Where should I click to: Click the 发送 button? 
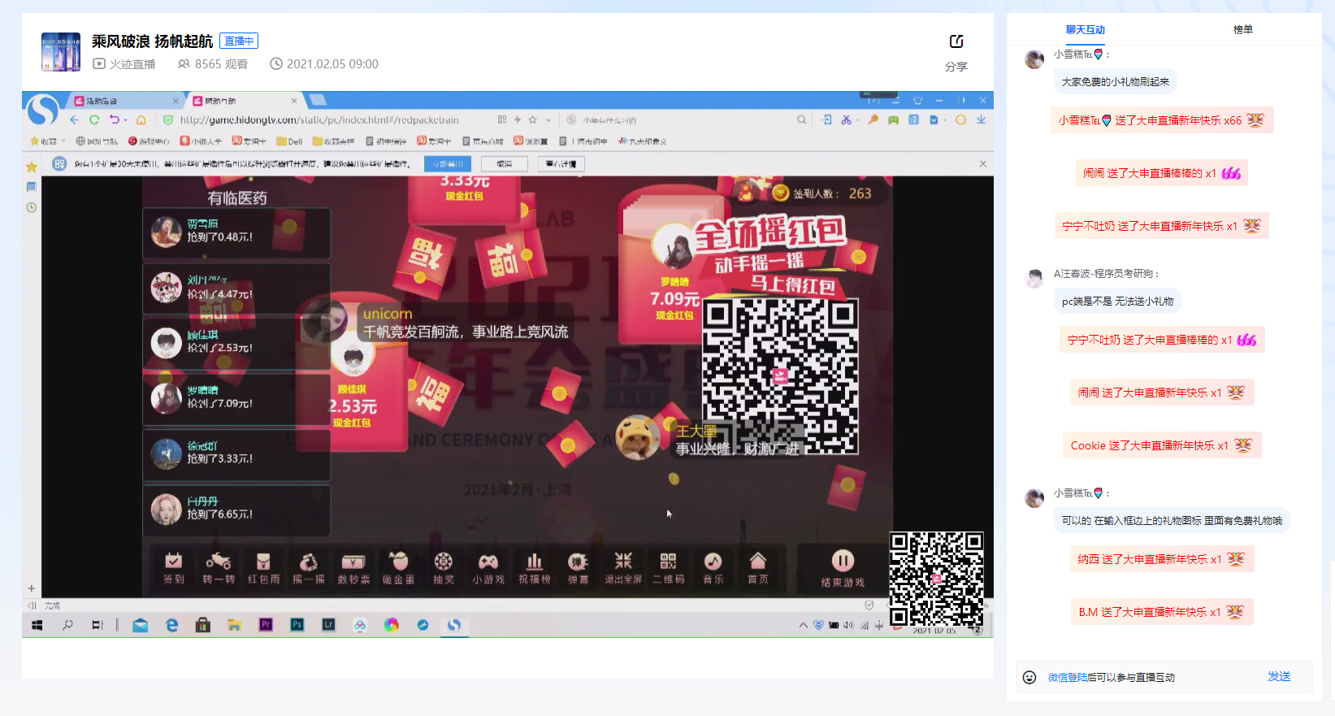coord(1279,676)
